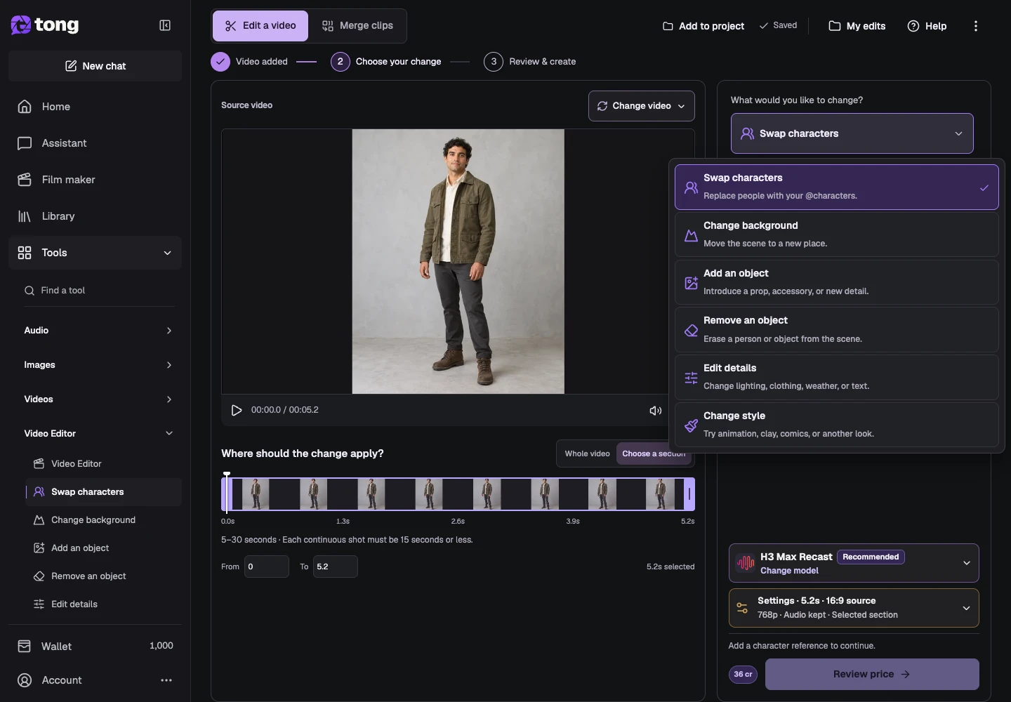Open the Assistant page
Screen dimensions: 1011x702
tap(95, 143)
